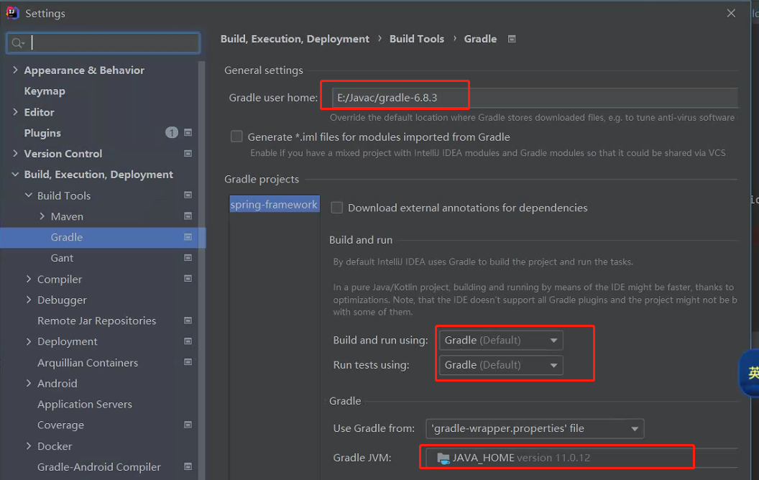This screenshot has height=480, width=759.
Task: Click the input method language indicator icon
Action: 750,373
